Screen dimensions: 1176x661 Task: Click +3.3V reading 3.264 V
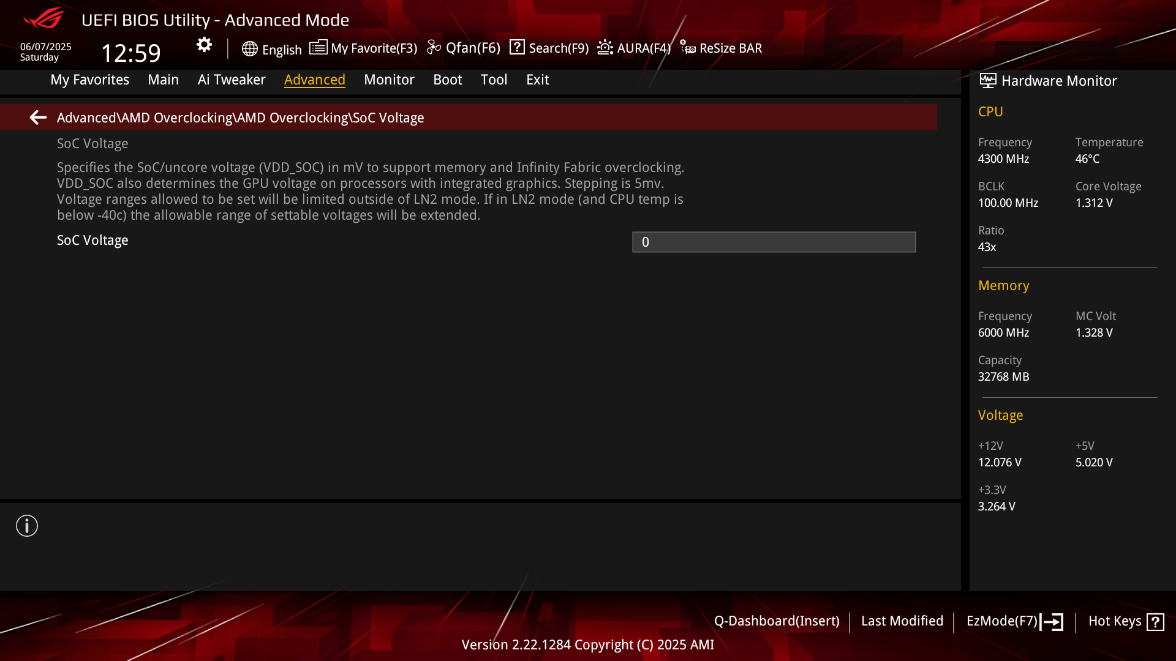997,507
